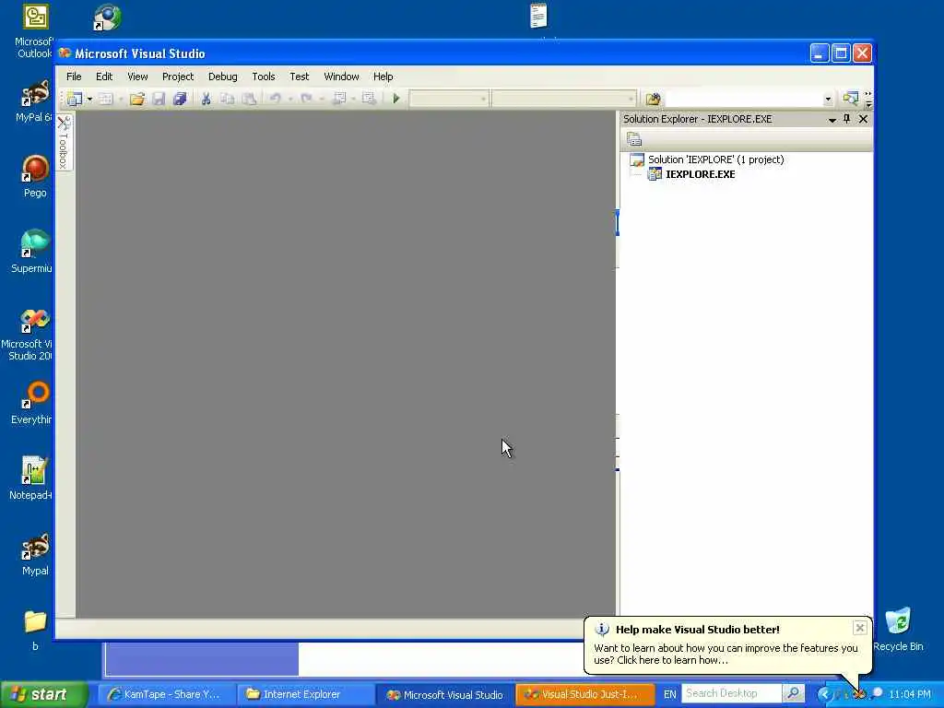Click the desktop search magnifier button
The width and height of the screenshot is (944, 708).
coord(794,693)
